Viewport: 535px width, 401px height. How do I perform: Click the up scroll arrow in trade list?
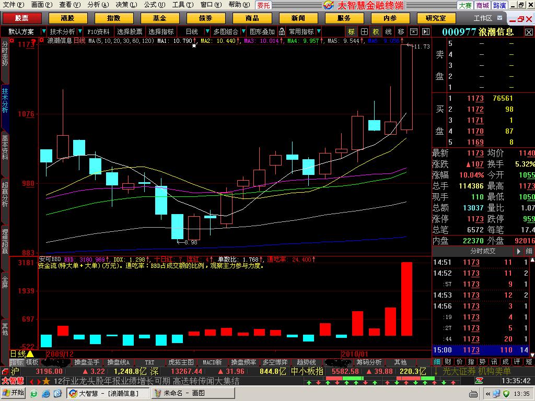pyautogui.click(x=532, y=260)
